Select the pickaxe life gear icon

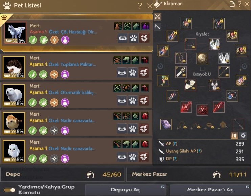pos(158,27)
